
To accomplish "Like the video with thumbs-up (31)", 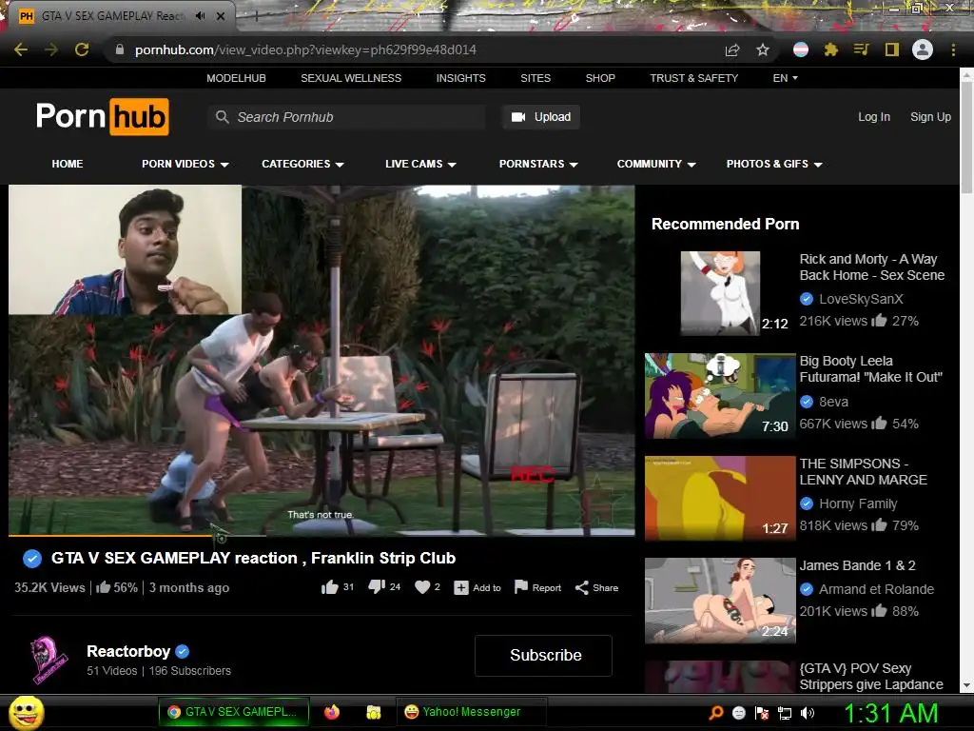I will 330,587.
